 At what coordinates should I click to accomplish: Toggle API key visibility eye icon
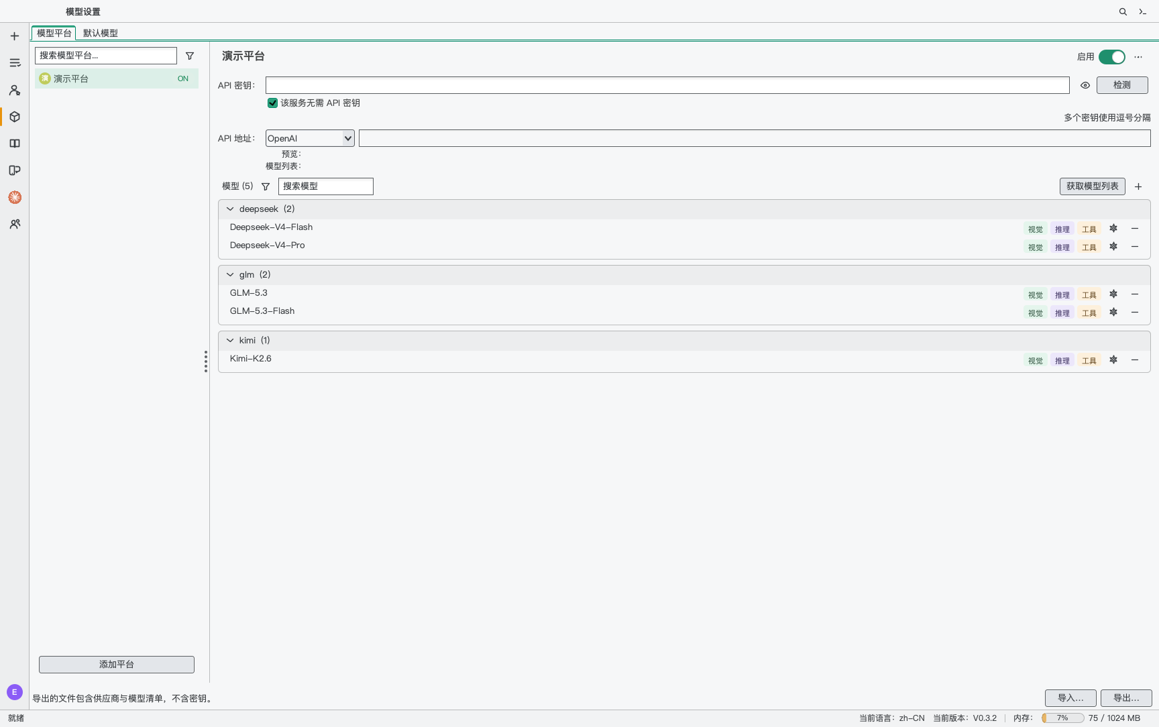click(x=1085, y=85)
